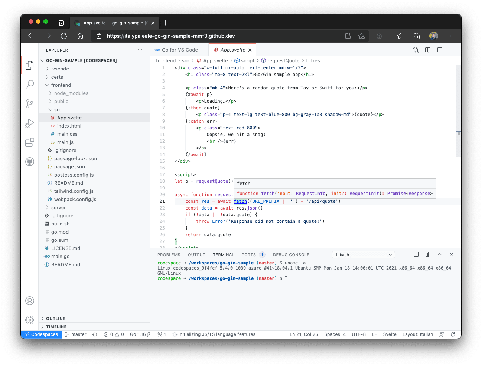
Task: Kill the terminal with trash icon
Action: point(428,254)
